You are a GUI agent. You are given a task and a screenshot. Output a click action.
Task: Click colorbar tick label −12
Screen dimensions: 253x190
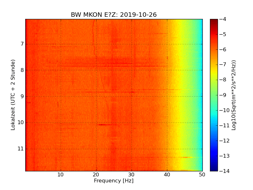[x=225, y=141]
